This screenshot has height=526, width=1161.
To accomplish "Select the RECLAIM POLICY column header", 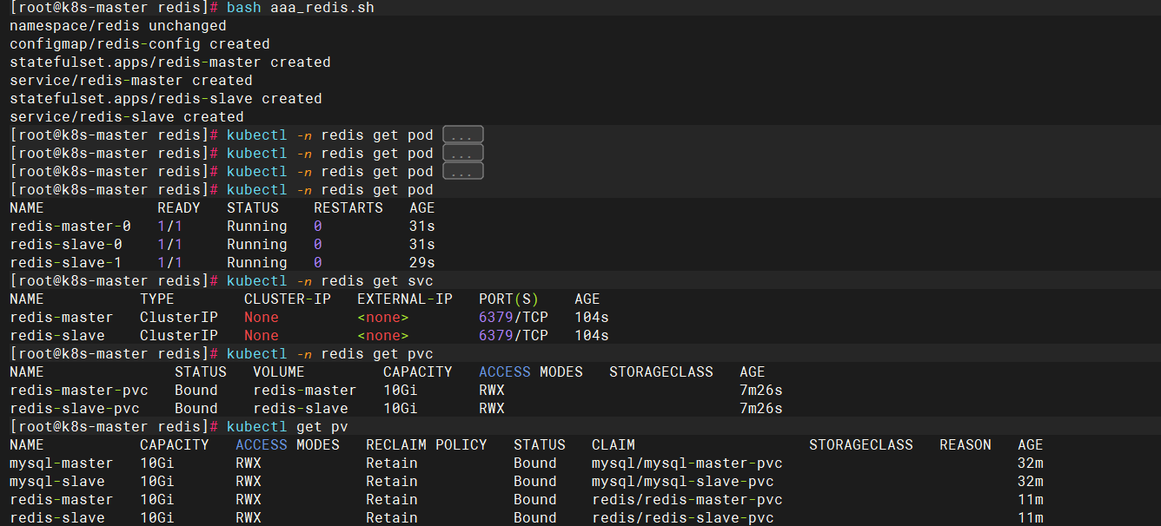I will [427, 444].
